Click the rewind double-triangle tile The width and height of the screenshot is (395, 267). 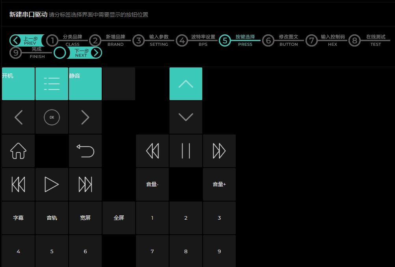click(152, 151)
